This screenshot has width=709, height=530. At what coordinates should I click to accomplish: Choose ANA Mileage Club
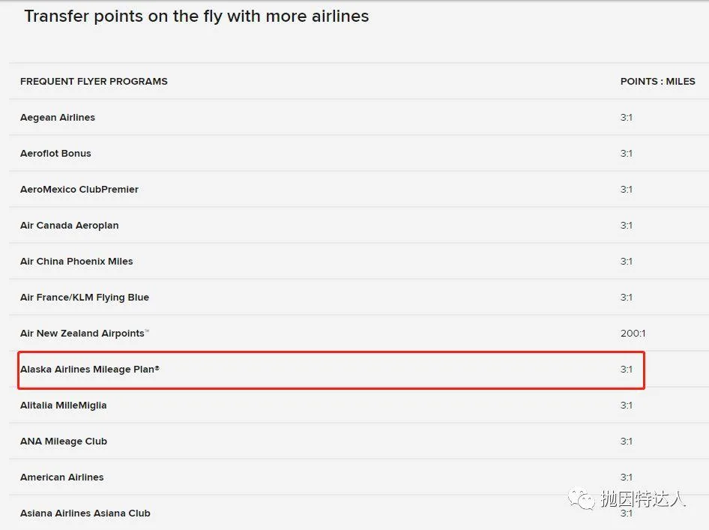click(64, 442)
